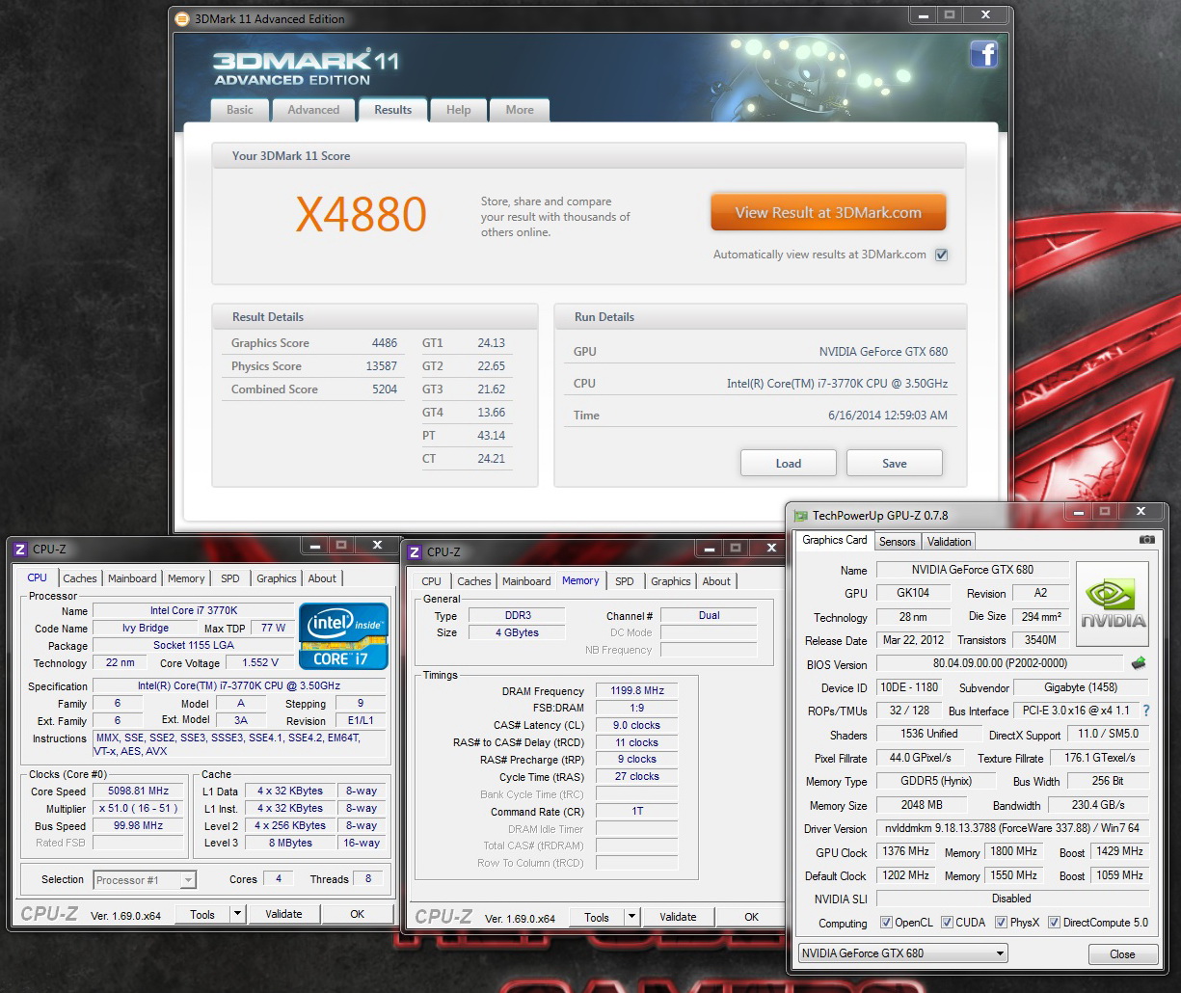Open Graphics tab in Memory CPU-Z window
Screen dimensions: 1181x993
(x=671, y=581)
